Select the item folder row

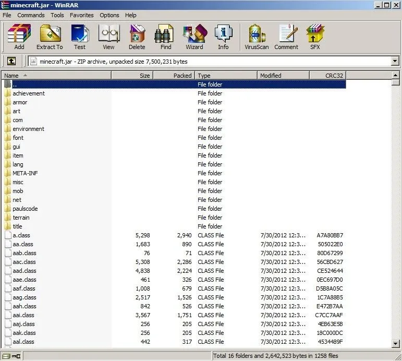[x=174, y=155]
